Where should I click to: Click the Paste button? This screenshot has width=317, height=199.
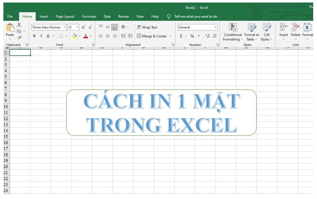(x=10, y=31)
